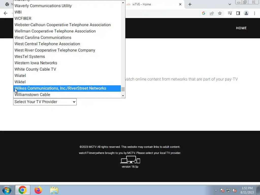Choose WBI from the provider list

pyautogui.click(x=67, y=12)
